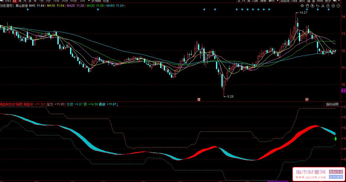Switch to the 1分 one-minute chart

(x=41, y=1)
